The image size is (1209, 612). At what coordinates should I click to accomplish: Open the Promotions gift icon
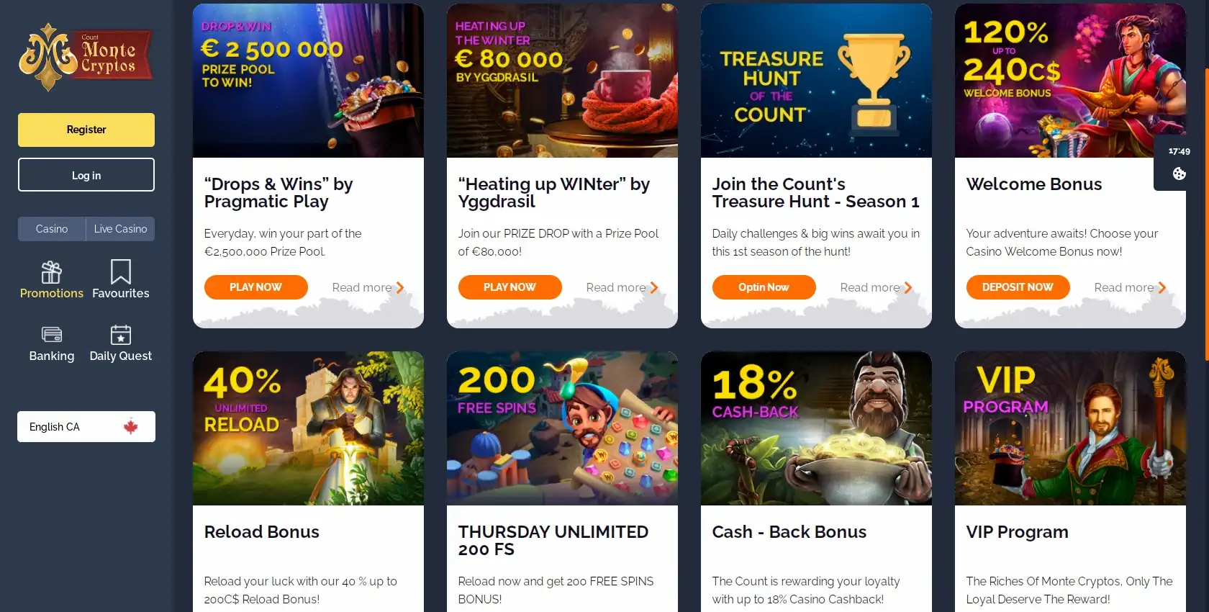tap(51, 272)
